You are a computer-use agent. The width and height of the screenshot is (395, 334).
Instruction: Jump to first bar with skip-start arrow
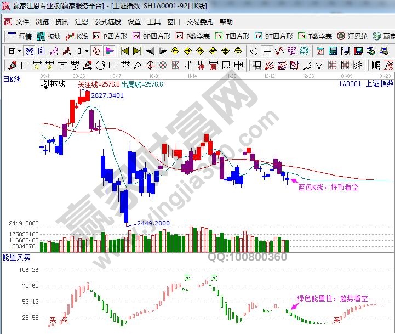(124, 51)
